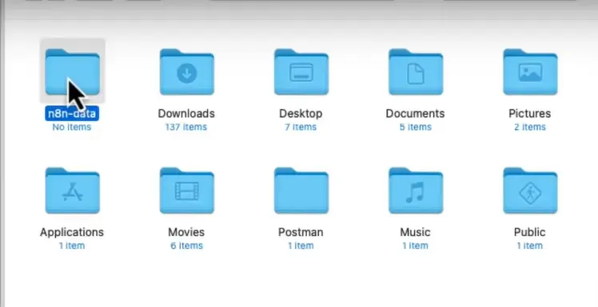The height and width of the screenshot is (307, 598).
Task: Pick the Music folder icon
Action: 416,191
